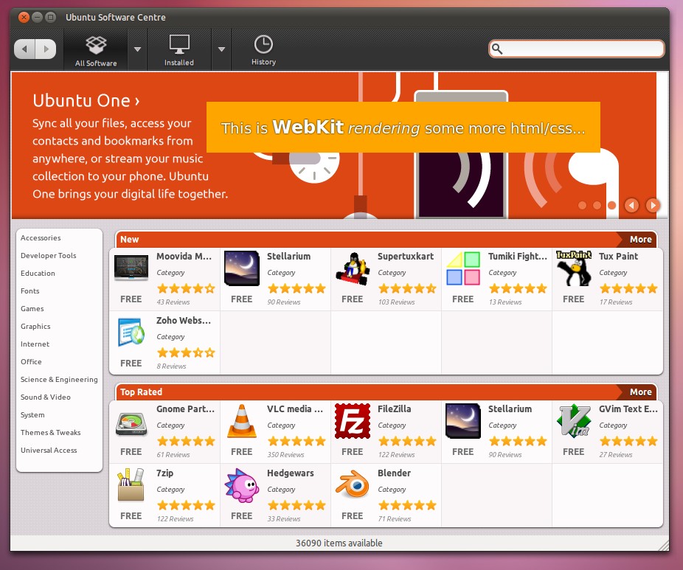Viewport: 683px width, 570px height.
Task: Select the Games category
Action: tap(32, 308)
